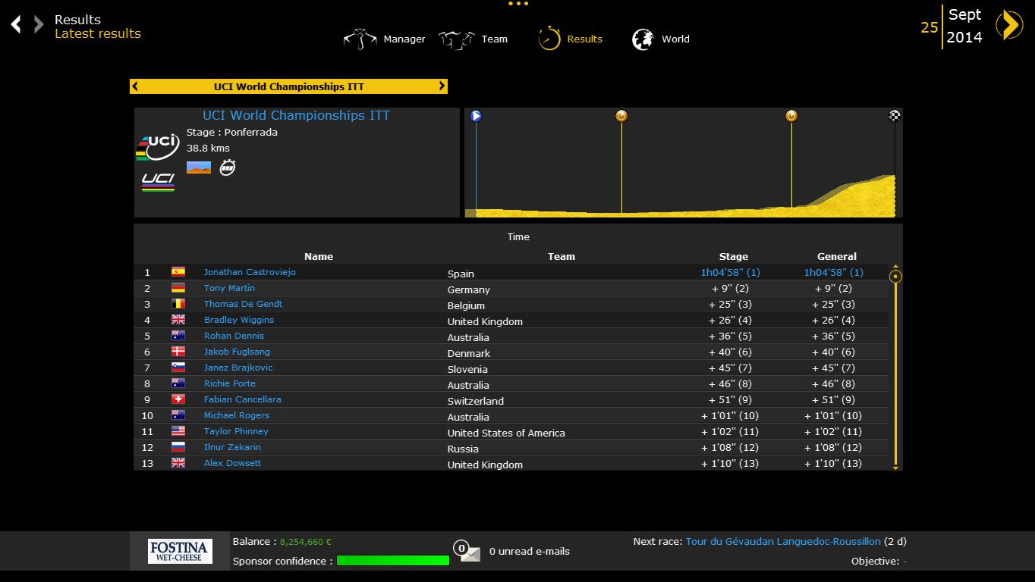
Task: Open the Manager menu
Action: pos(385,39)
